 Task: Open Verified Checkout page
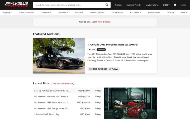click(97, 12)
